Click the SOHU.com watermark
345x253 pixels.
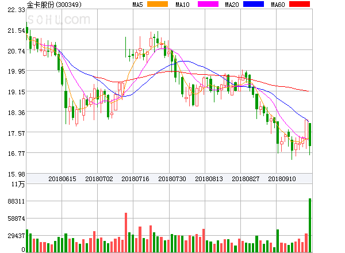tap(59, 20)
